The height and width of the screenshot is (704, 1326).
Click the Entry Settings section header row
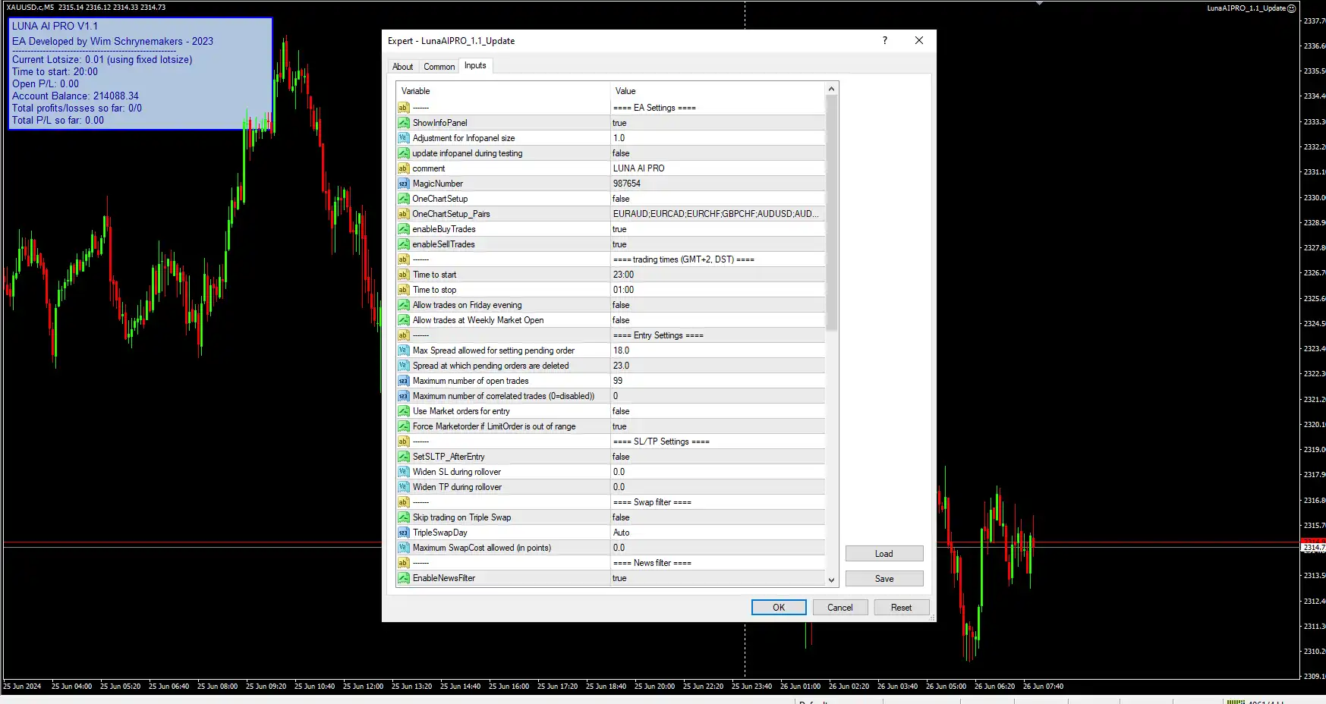[610, 335]
